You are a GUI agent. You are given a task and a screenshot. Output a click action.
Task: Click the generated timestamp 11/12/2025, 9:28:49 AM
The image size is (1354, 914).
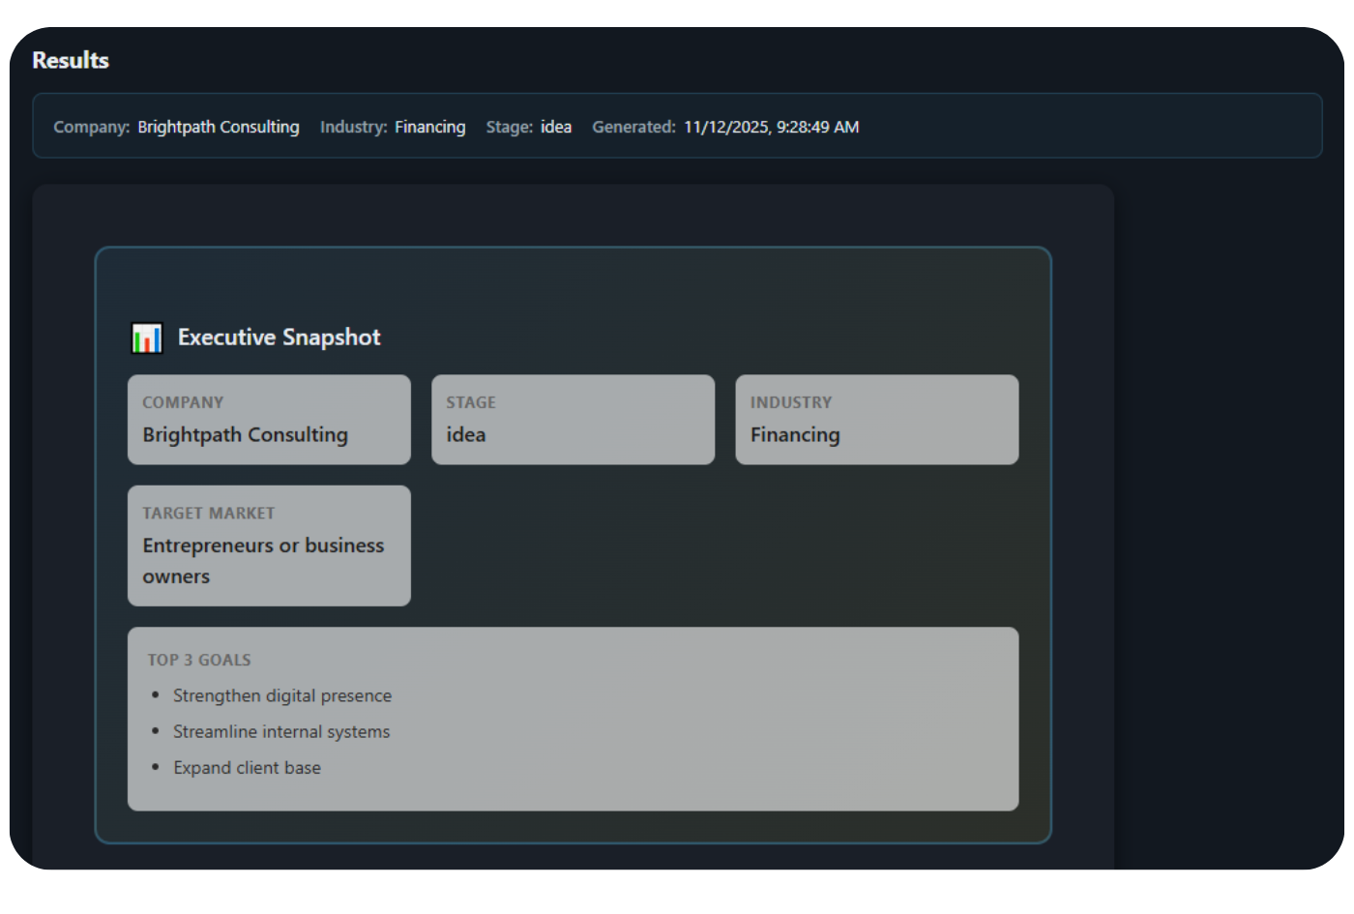tap(771, 127)
